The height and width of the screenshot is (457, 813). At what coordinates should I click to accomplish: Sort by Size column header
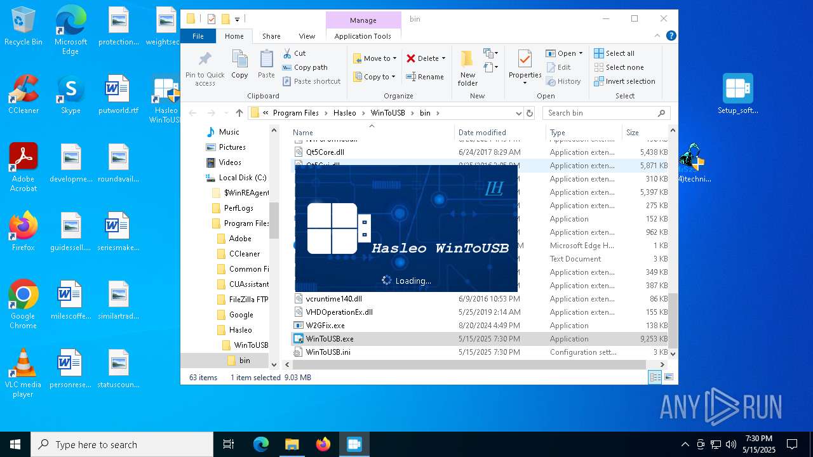pos(646,133)
